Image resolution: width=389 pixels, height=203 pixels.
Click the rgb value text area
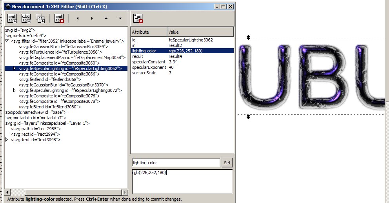coord(182,181)
